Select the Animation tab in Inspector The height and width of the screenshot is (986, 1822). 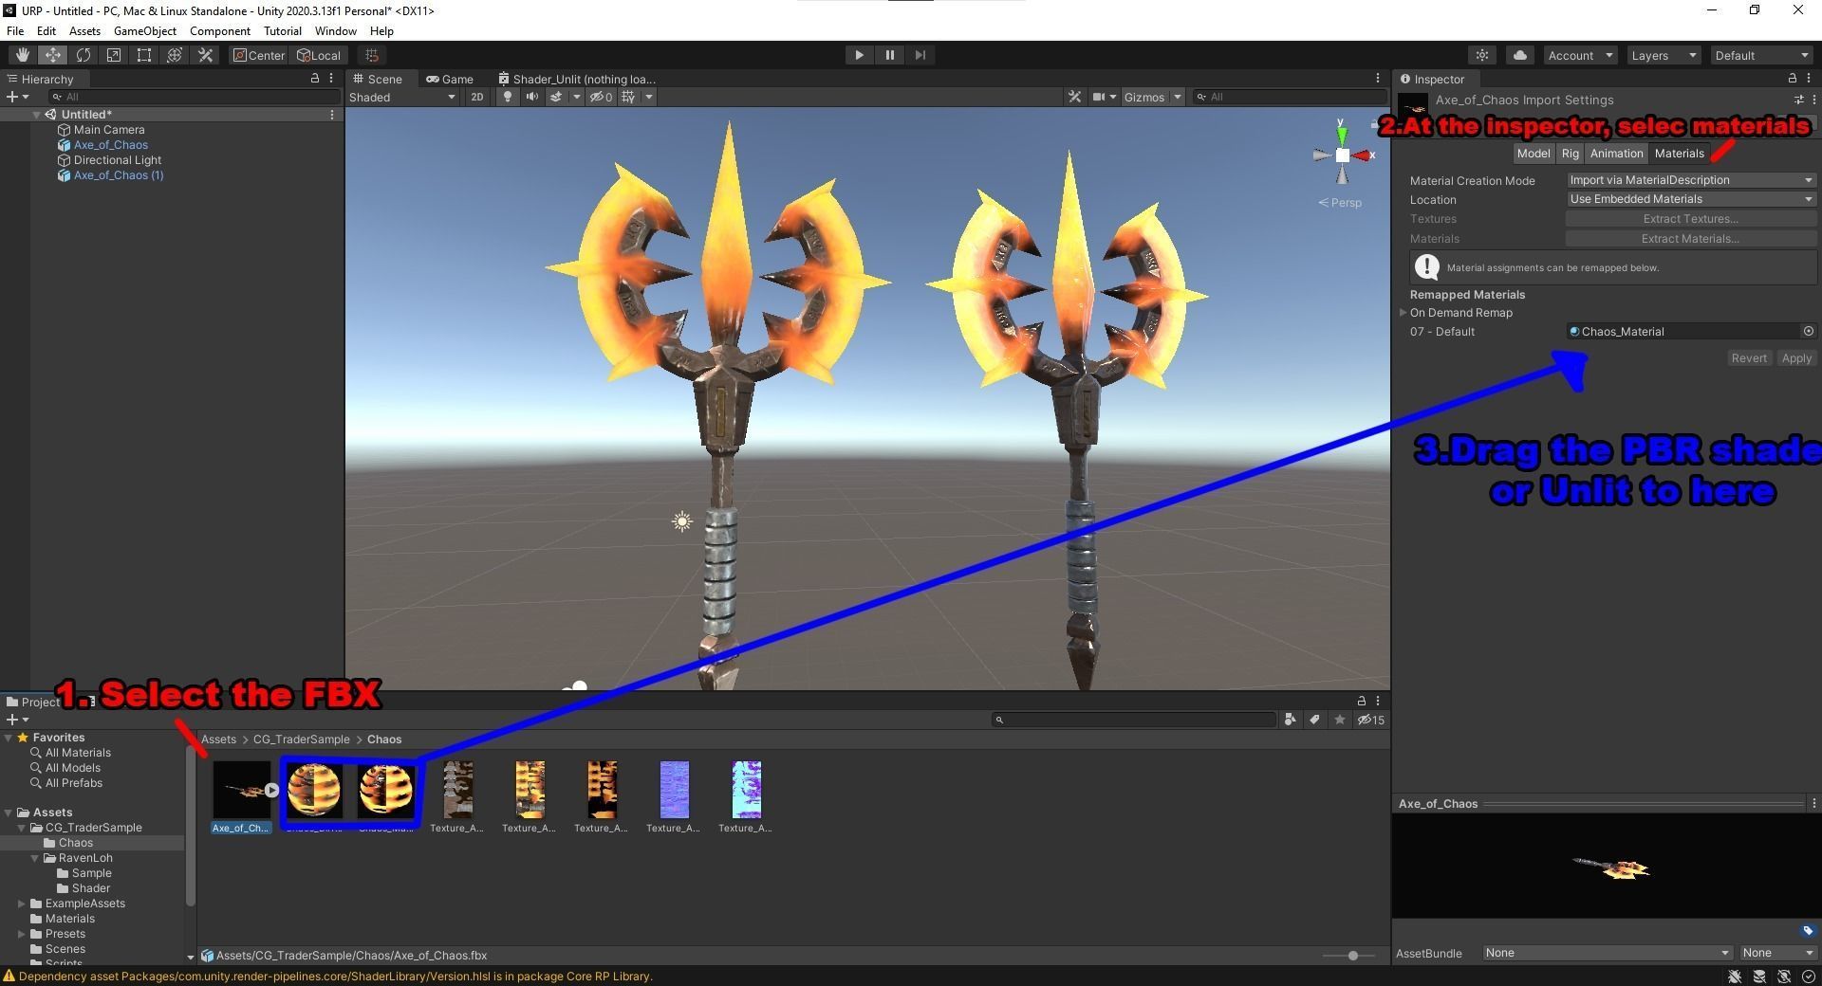pos(1616,154)
